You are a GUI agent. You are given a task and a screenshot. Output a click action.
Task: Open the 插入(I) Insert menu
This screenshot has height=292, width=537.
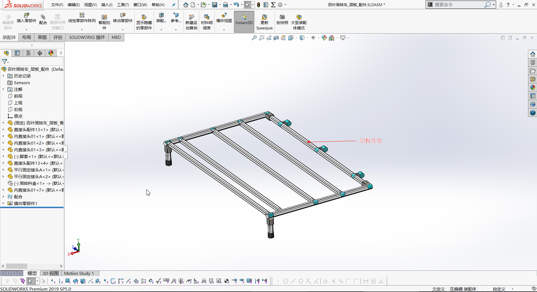(x=107, y=5)
